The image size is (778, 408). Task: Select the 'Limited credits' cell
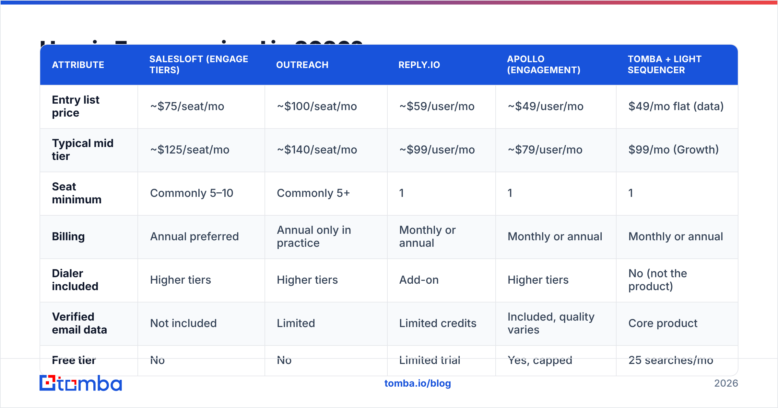pyautogui.click(x=438, y=323)
